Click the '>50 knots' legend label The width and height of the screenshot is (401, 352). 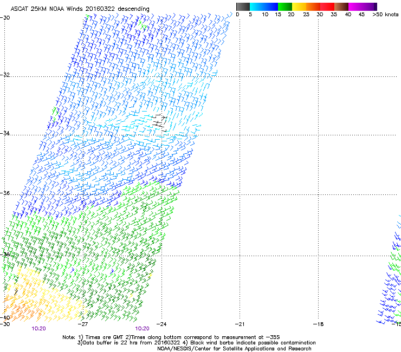385,15
